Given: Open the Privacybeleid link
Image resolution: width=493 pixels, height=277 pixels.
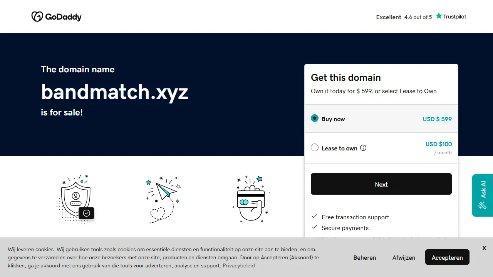Looking at the screenshot, I should tap(238, 265).
